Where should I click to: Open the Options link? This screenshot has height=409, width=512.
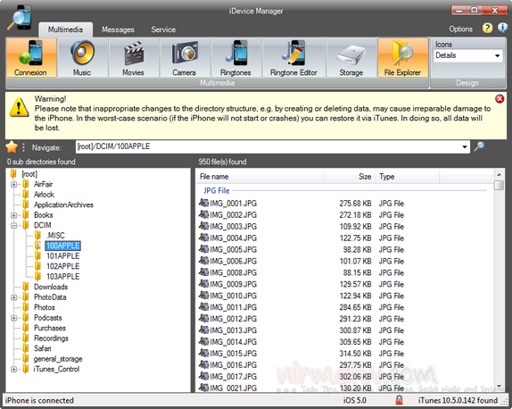coord(460,29)
